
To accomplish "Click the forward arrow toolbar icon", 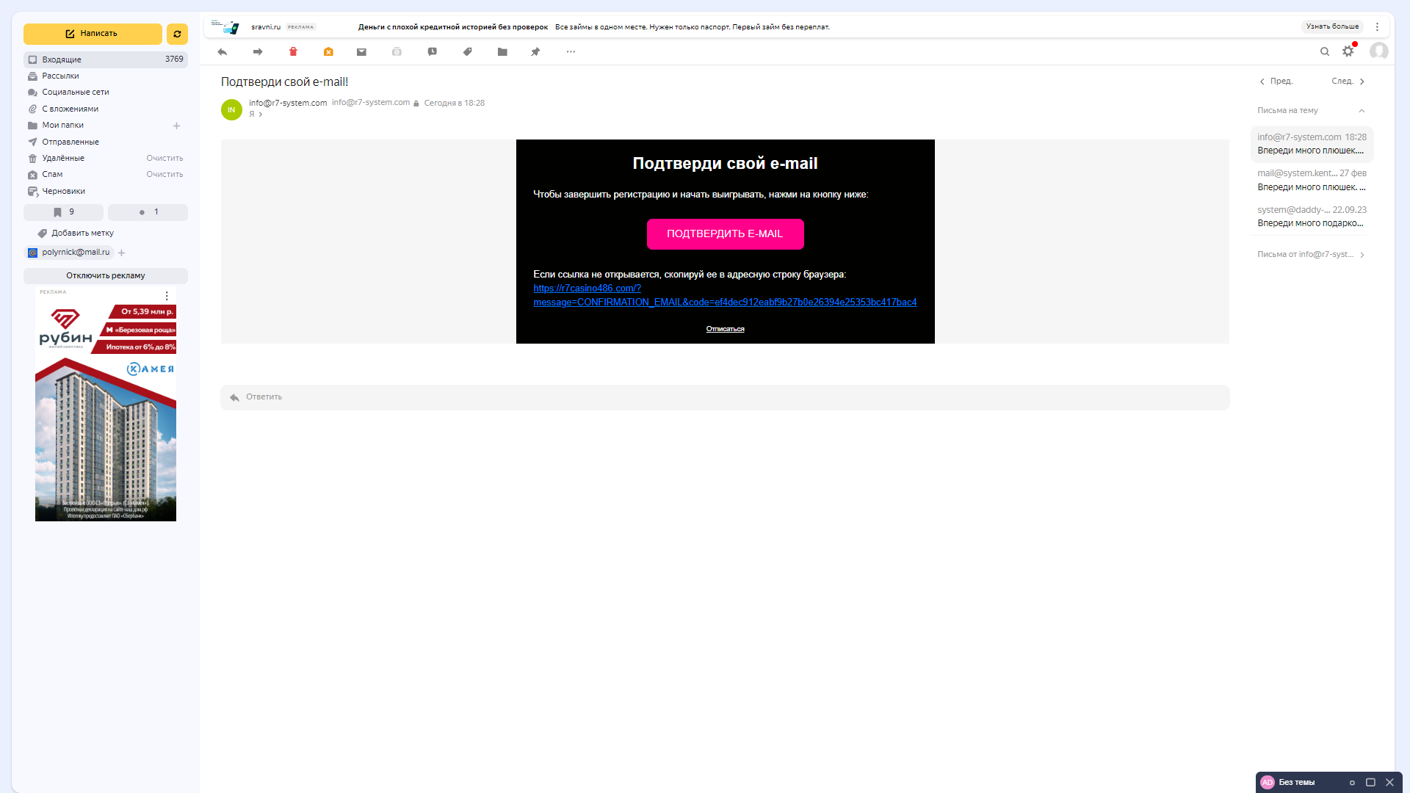I will click(258, 52).
